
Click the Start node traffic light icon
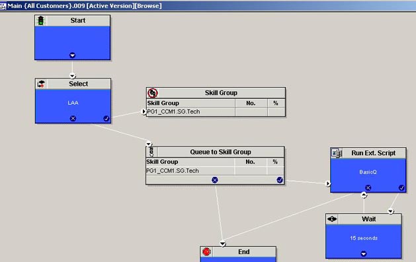[40, 20]
